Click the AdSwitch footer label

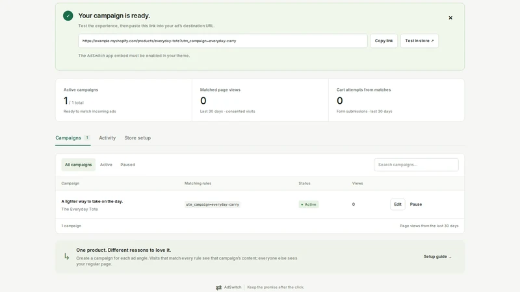(233, 287)
